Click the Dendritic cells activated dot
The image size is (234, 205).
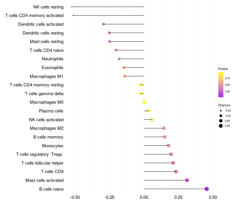pos(104,24)
